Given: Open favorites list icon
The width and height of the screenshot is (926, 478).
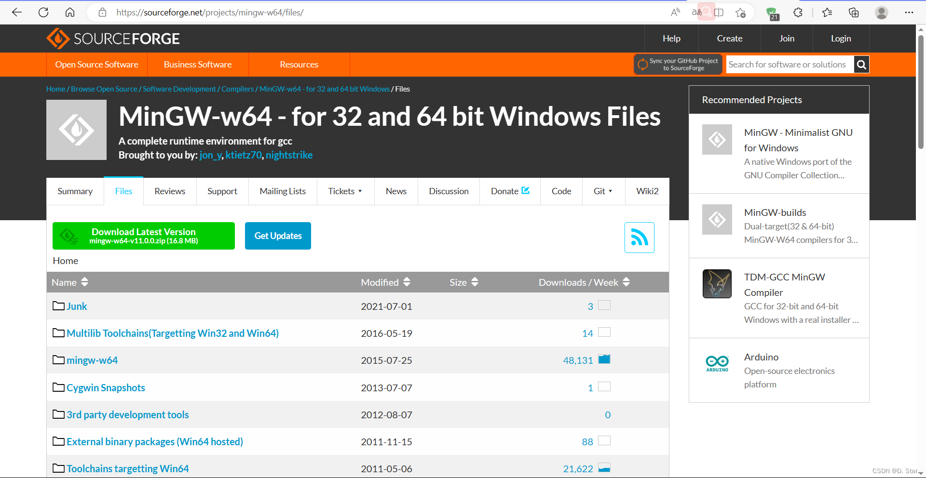Looking at the screenshot, I should point(827,13).
